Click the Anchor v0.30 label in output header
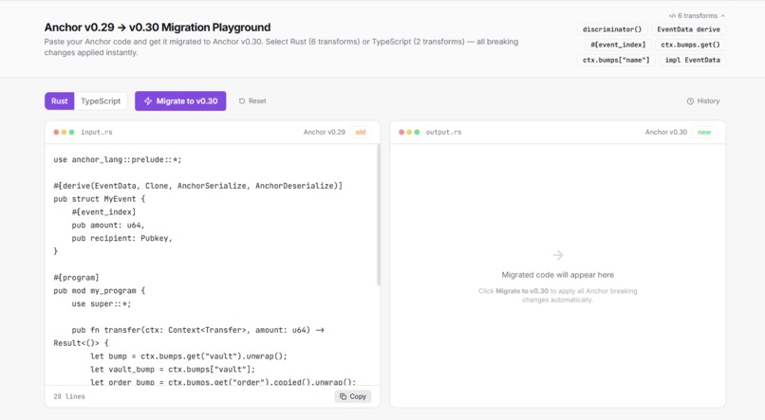 pyautogui.click(x=666, y=132)
